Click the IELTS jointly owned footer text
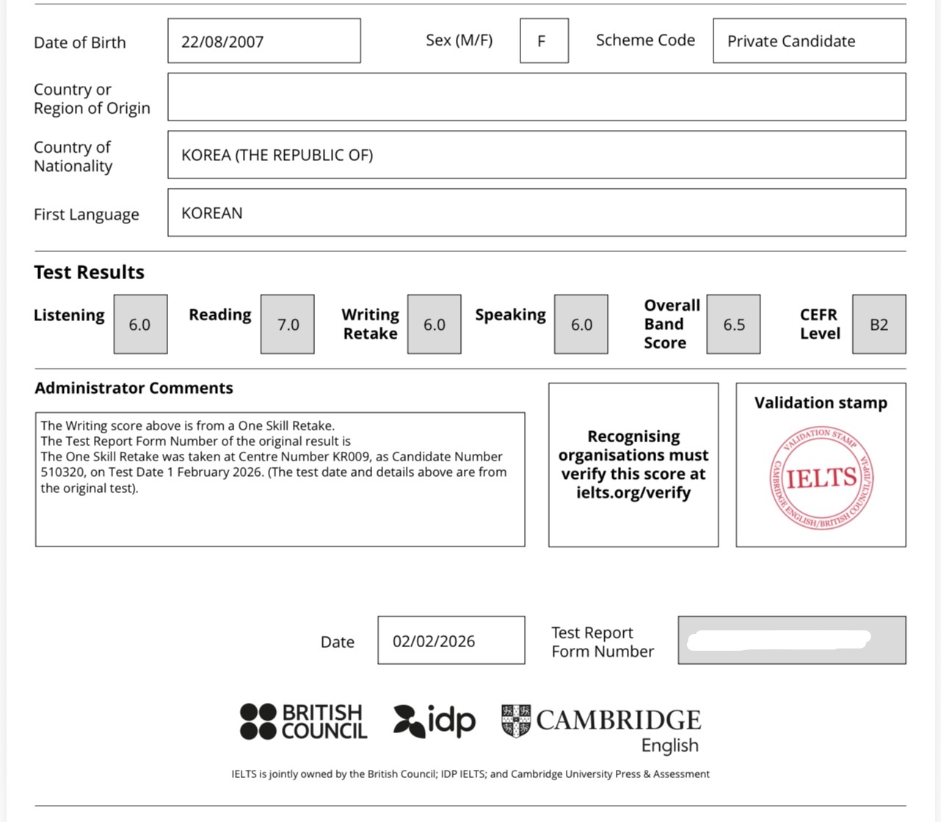The height and width of the screenshot is (822, 941). coord(470,774)
